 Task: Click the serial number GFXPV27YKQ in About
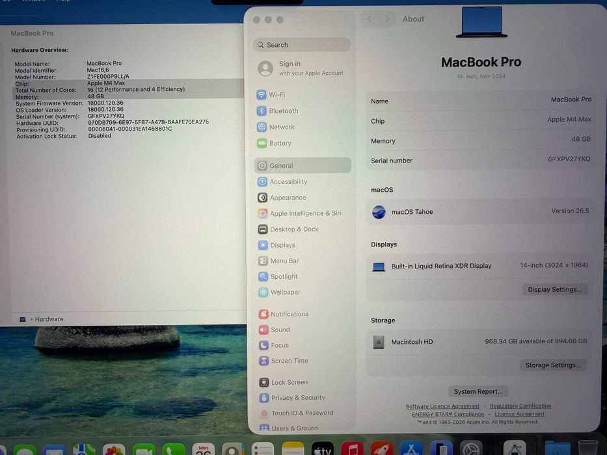click(x=569, y=159)
